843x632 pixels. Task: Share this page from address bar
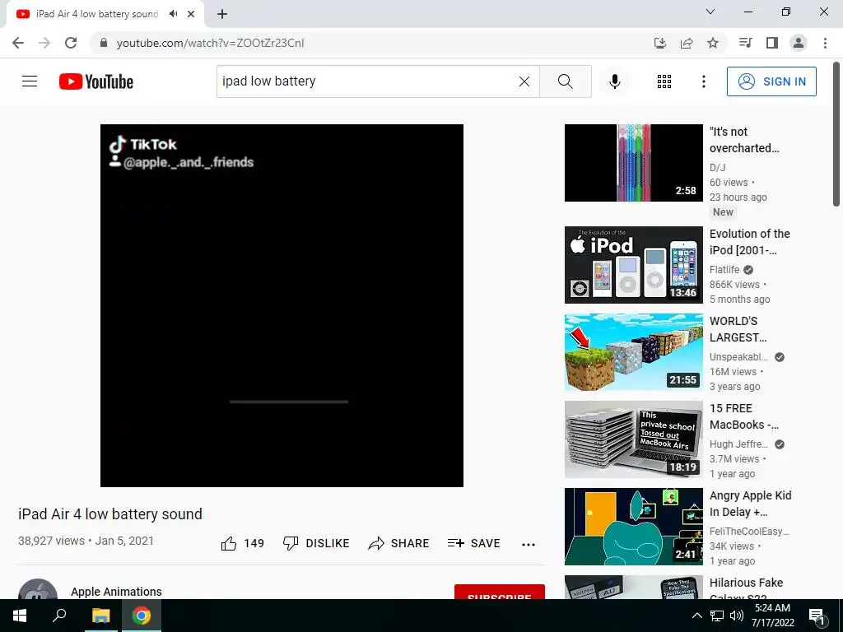click(686, 43)
